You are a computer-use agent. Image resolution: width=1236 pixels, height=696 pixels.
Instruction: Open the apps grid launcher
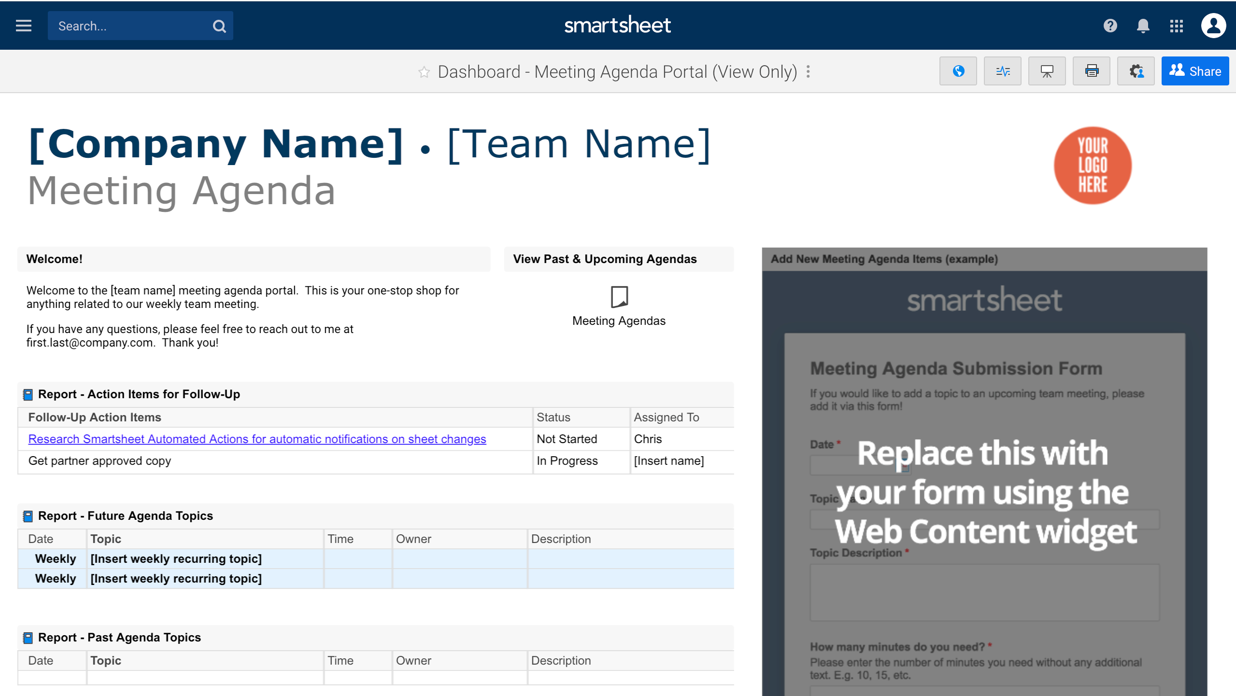click(1177, 26)
